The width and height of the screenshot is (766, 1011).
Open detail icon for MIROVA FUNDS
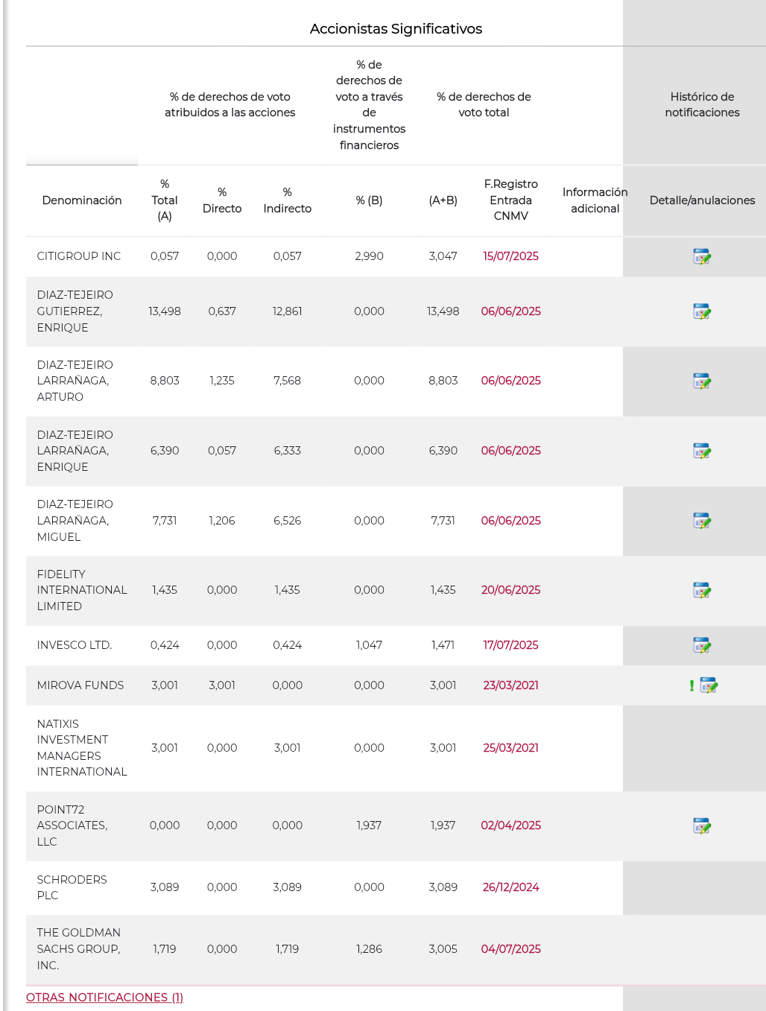(x=709, y=685)
